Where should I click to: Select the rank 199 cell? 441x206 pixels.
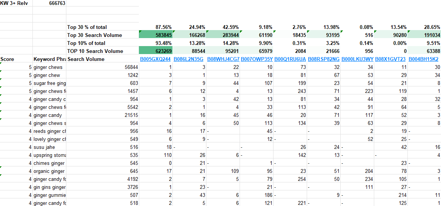290,83
